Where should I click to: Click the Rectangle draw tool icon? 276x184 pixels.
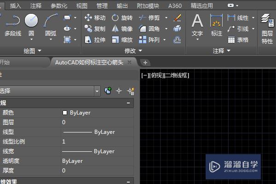coord(67,17)
